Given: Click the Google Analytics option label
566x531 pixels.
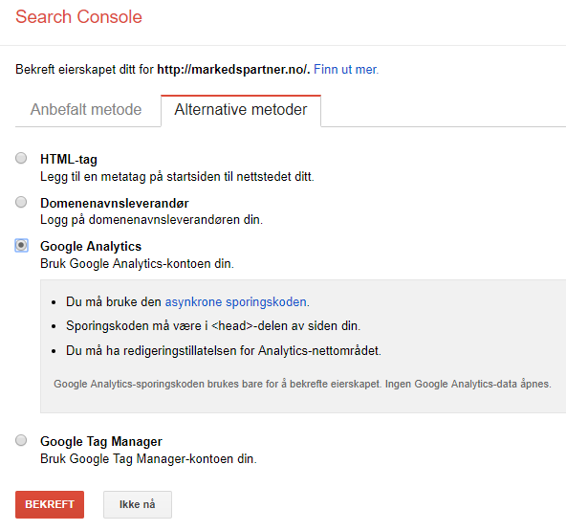Looking at the screenshot, I should (91, 246).
